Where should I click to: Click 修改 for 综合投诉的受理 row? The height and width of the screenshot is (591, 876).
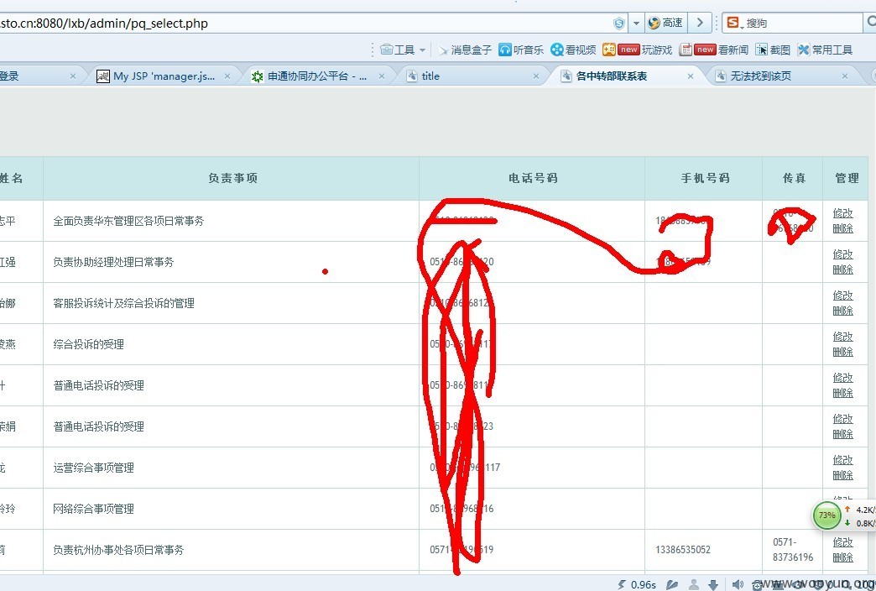(842, 337)
